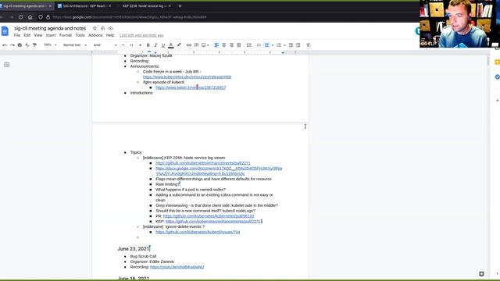Viewport: 500px width, 281px height.
Task: Close the sig-cli meeting agenda browser tab
Action: [50, 5]
